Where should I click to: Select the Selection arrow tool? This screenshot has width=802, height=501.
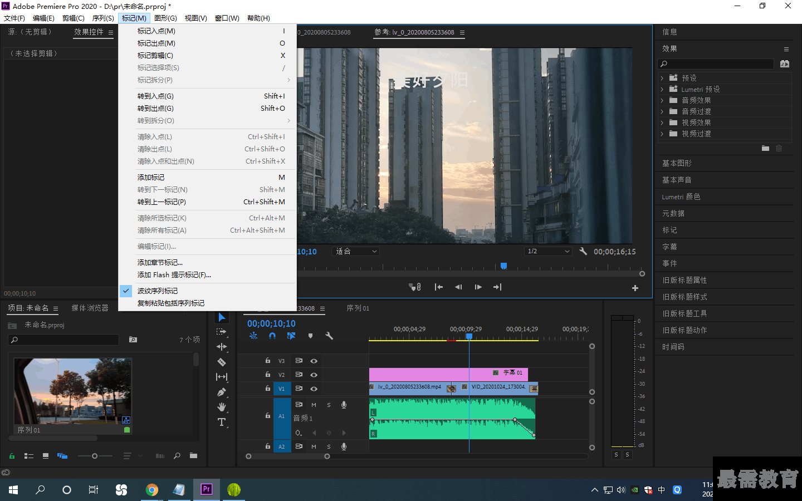(222, 317)
